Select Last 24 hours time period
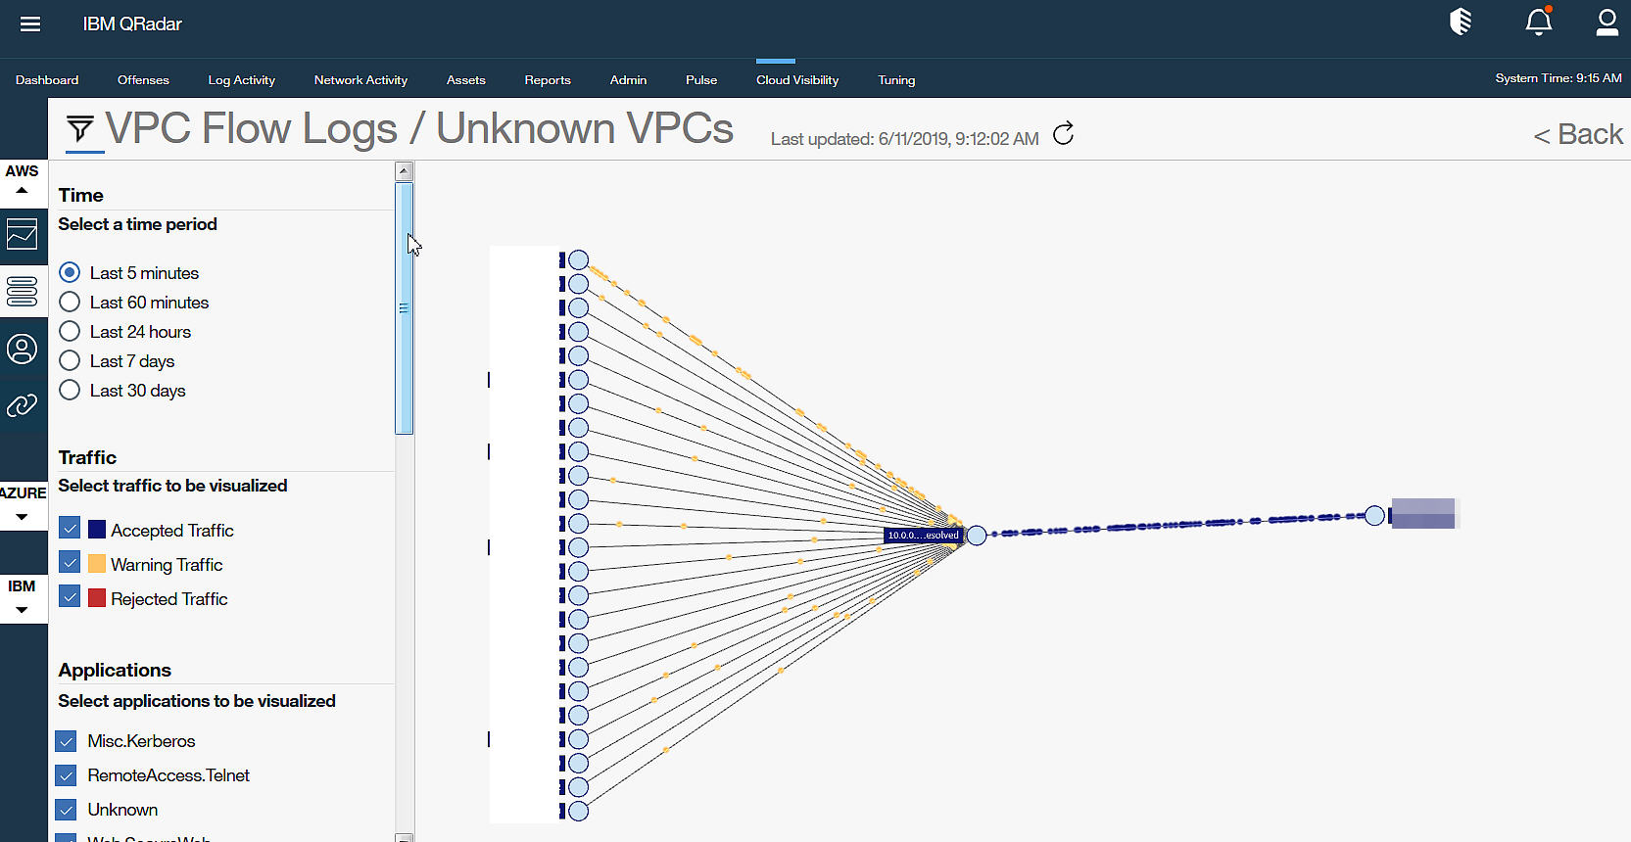Screen dimensions: 1631x842 [70, 332]
